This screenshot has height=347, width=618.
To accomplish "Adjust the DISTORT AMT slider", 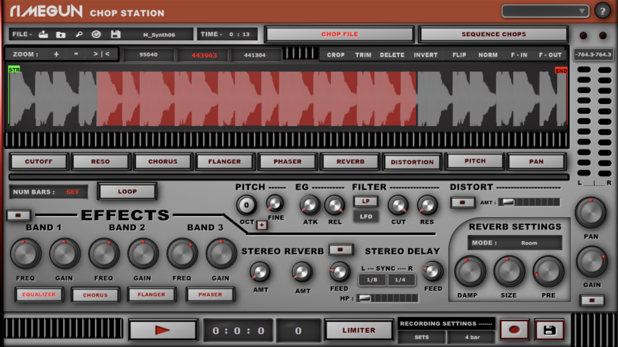I will point(530,202).
